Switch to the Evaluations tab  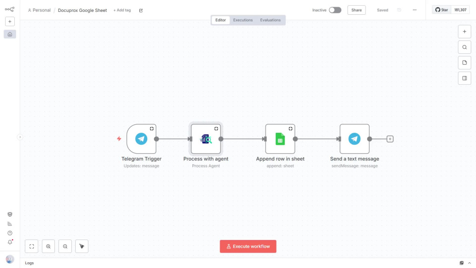pyautogui.click(x=270, y=20)
